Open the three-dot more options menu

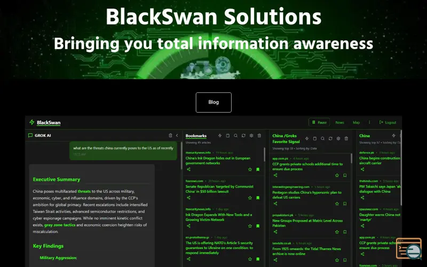[x=369, y=122]
